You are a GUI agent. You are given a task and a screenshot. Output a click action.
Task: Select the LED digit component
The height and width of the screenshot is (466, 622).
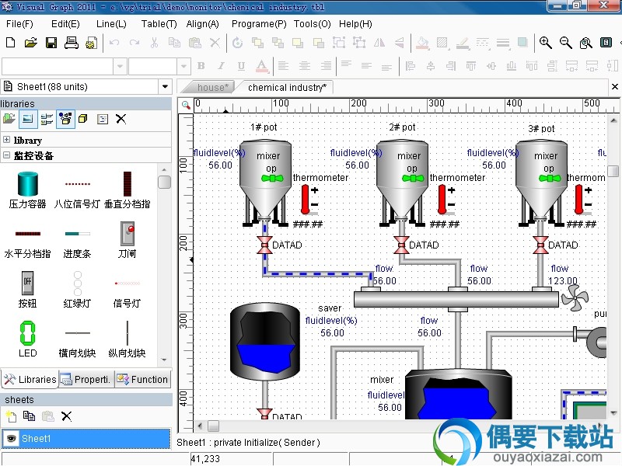coord(27,339)
